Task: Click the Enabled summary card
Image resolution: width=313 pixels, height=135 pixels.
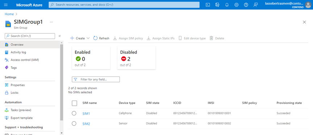Action: point(91,58)
